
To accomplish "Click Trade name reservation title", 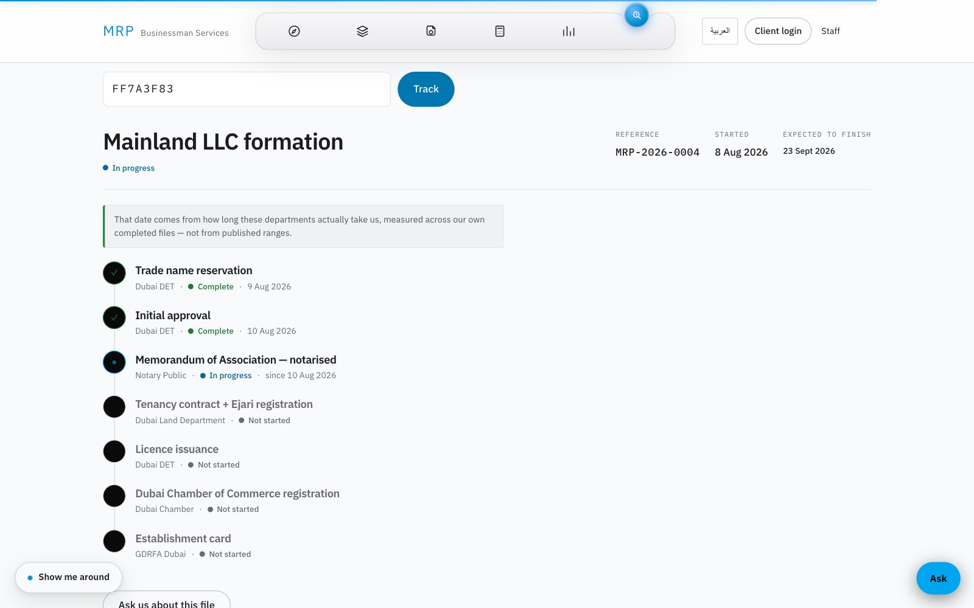I will pyautogui.click(x=194, y=271).
